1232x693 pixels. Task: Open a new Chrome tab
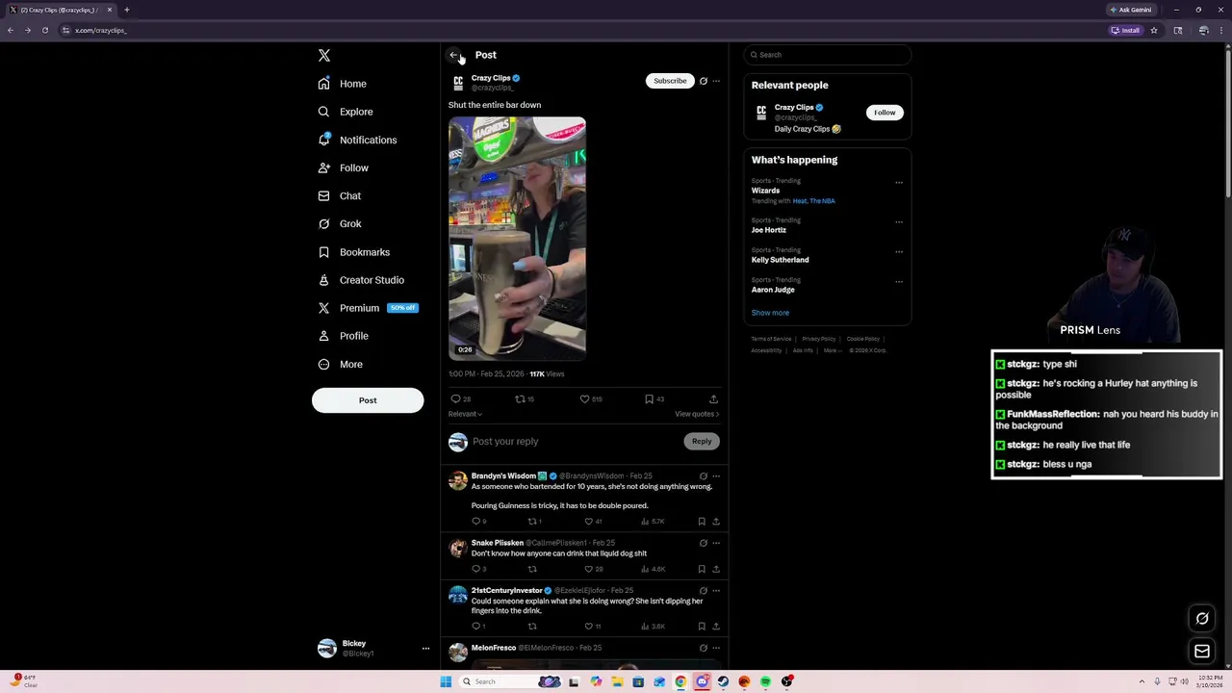pos(126,10)
